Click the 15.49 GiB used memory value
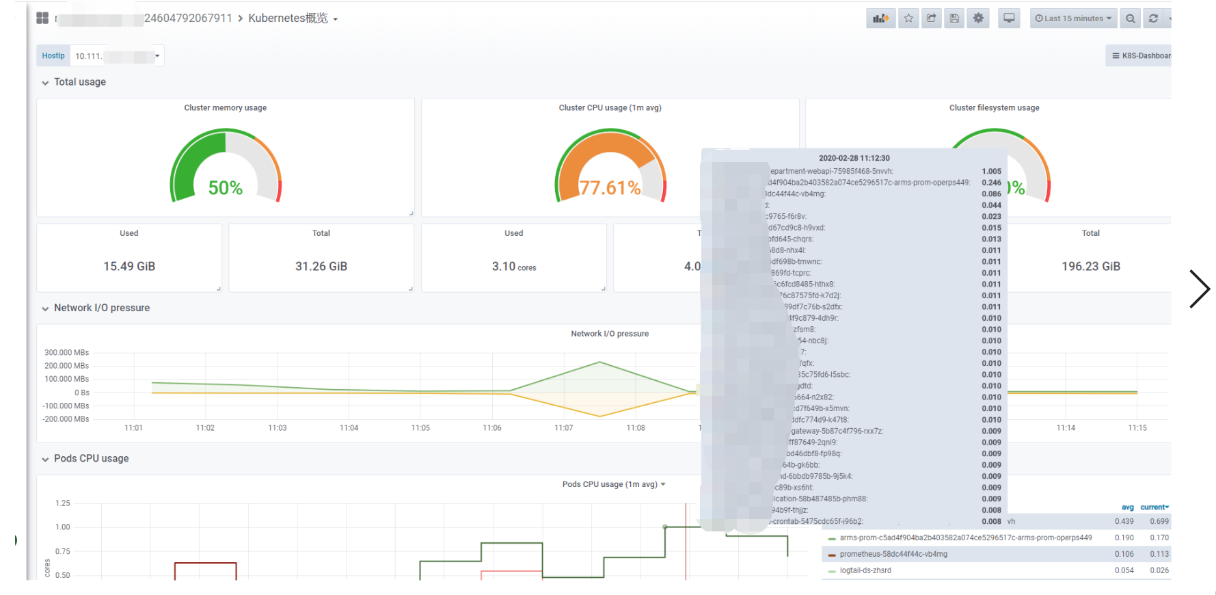This screenshot has width=1216, height=595. point(129,267)
